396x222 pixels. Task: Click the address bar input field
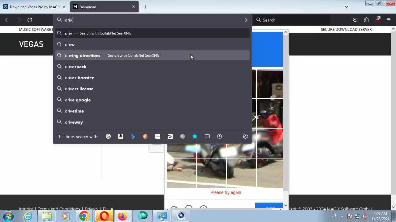152,20
